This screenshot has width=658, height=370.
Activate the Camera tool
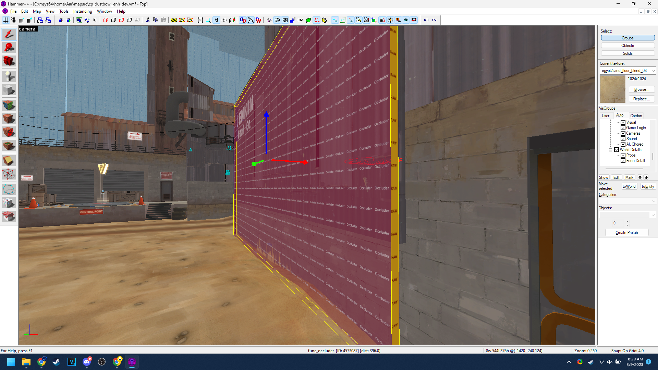point(9,61)
